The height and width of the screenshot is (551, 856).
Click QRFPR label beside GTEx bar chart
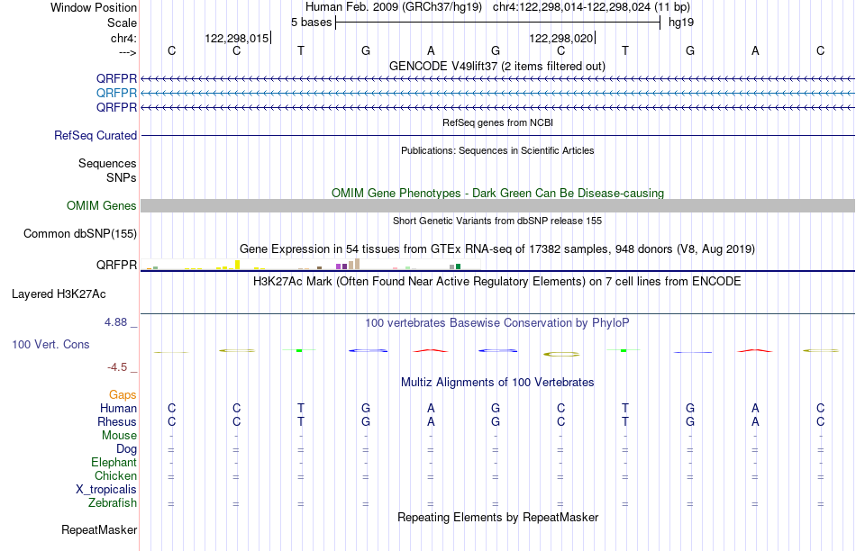point(116,265)
